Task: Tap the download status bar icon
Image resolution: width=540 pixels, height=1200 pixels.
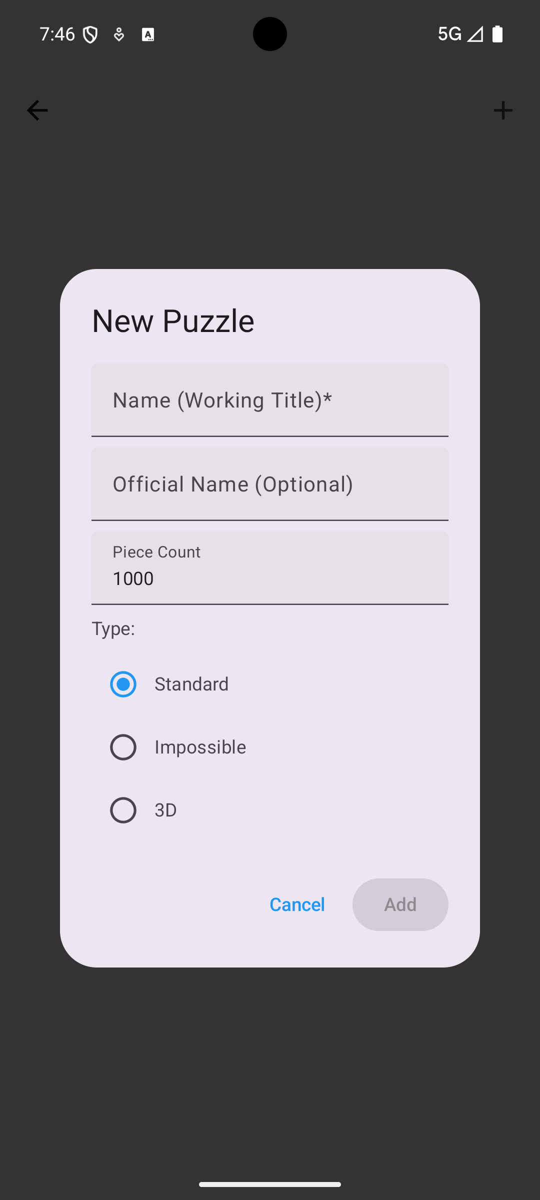Action: [x=119, y=34]
